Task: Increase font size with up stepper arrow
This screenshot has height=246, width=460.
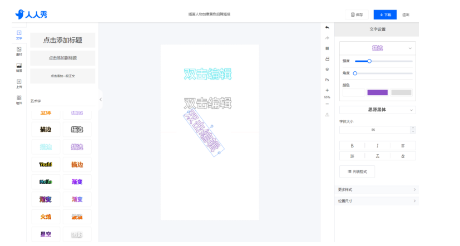Action: coord(413,128)
